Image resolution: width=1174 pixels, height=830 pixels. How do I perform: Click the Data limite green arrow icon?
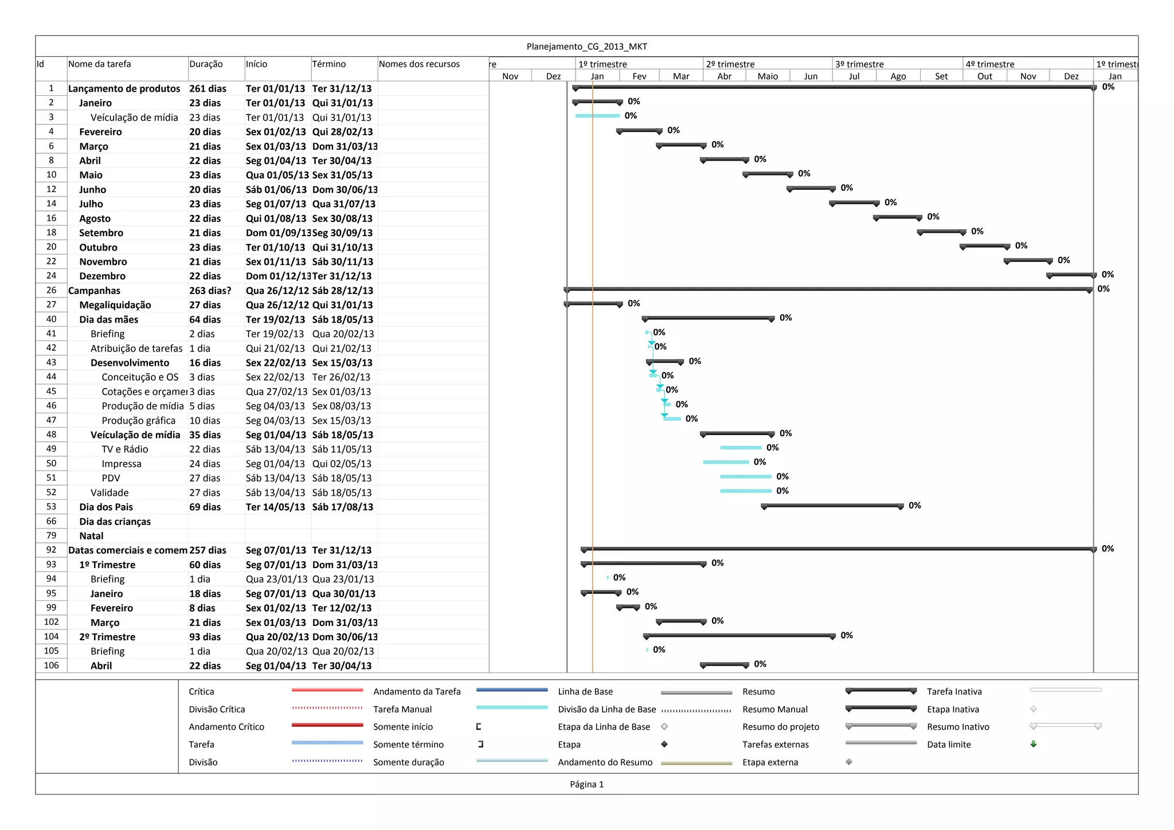point(1034,744)
